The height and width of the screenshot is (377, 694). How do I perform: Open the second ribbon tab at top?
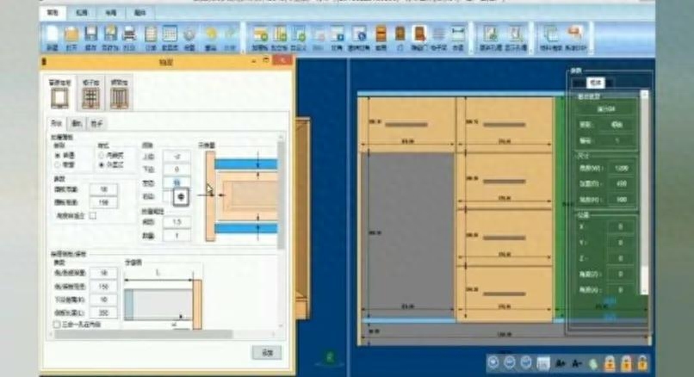pyautogui.click(x=80, y=14)
